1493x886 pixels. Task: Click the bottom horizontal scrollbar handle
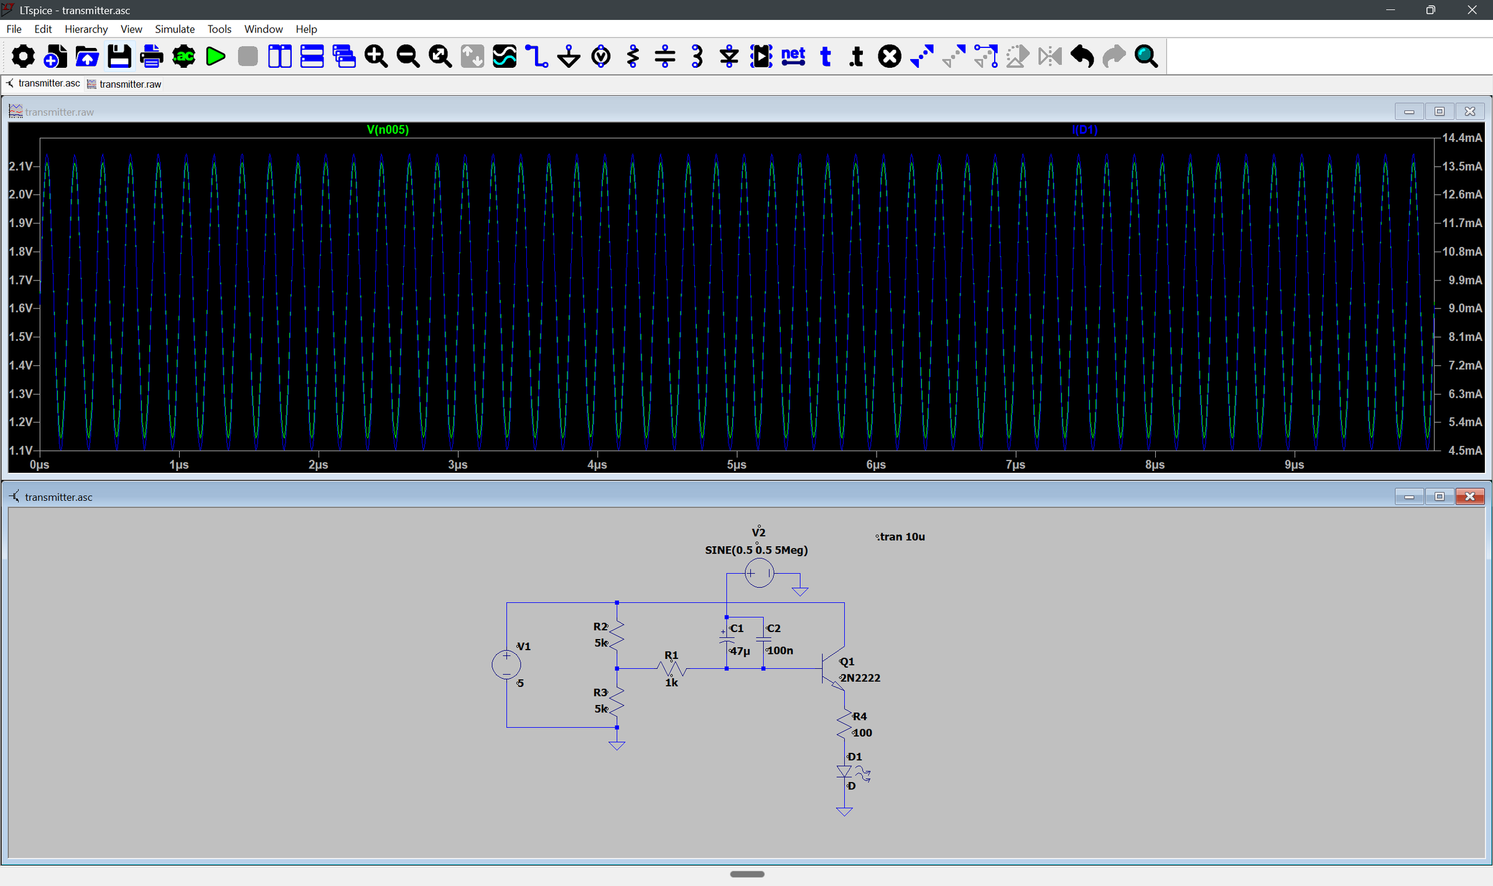coord(747,874)
